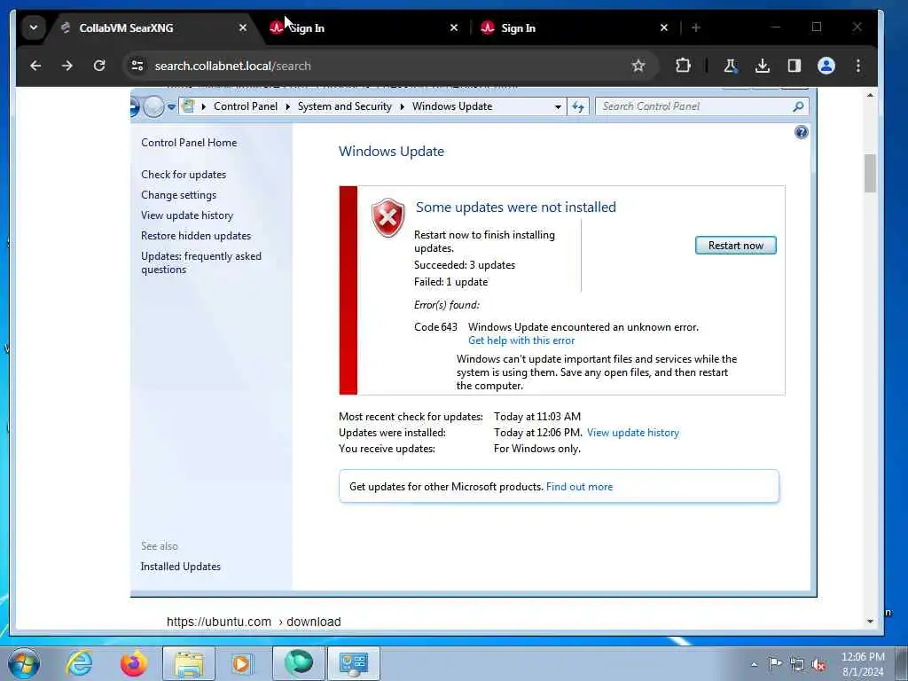Image resolution: width=908 pixels, height=681 pixels.
Task: View site information icon in address bar
Action: coord(137,66)
